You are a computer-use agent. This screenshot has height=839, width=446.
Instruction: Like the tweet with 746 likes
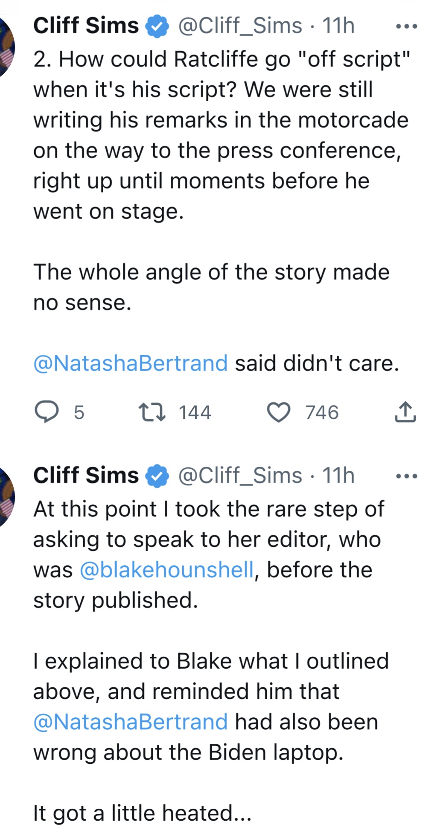tap(279, 412)
